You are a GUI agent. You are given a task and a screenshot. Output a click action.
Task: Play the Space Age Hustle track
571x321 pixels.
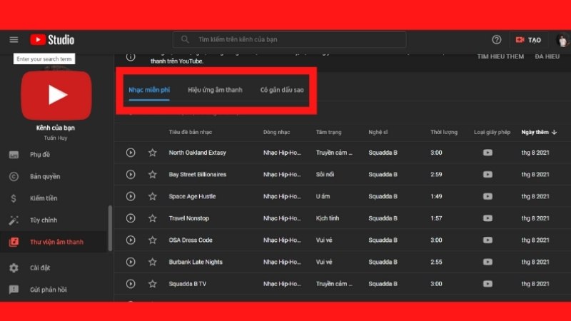131,196
